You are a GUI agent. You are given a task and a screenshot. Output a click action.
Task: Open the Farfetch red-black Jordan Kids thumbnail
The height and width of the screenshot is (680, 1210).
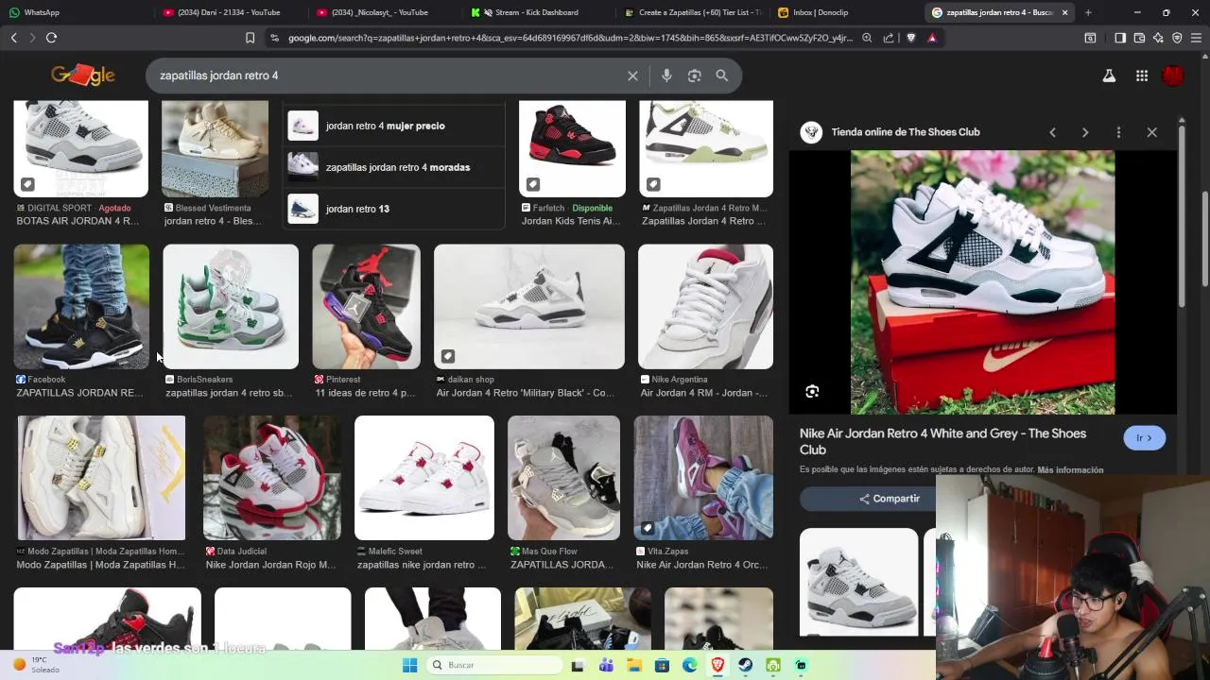572,148
